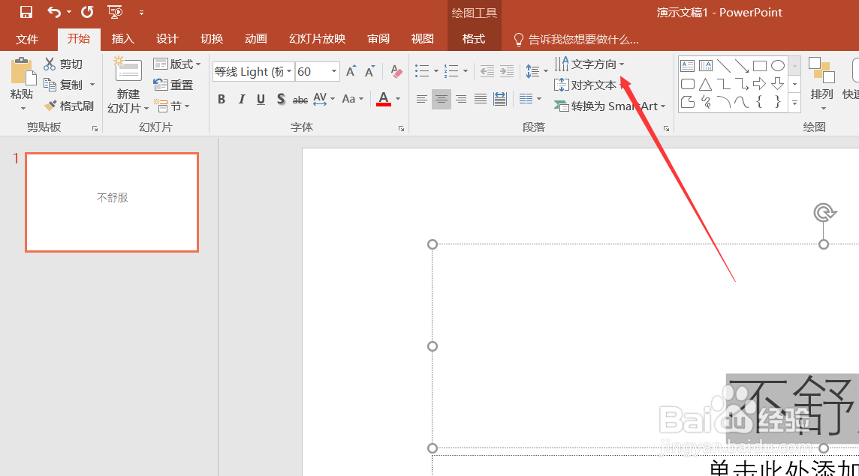859x476 pixels.
Task: Align text left
Action: 422,99
